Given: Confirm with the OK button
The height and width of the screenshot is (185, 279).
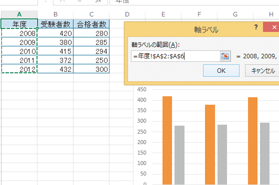Looking at the screenshot, I should pyautogui.click(x=221, y=71).
